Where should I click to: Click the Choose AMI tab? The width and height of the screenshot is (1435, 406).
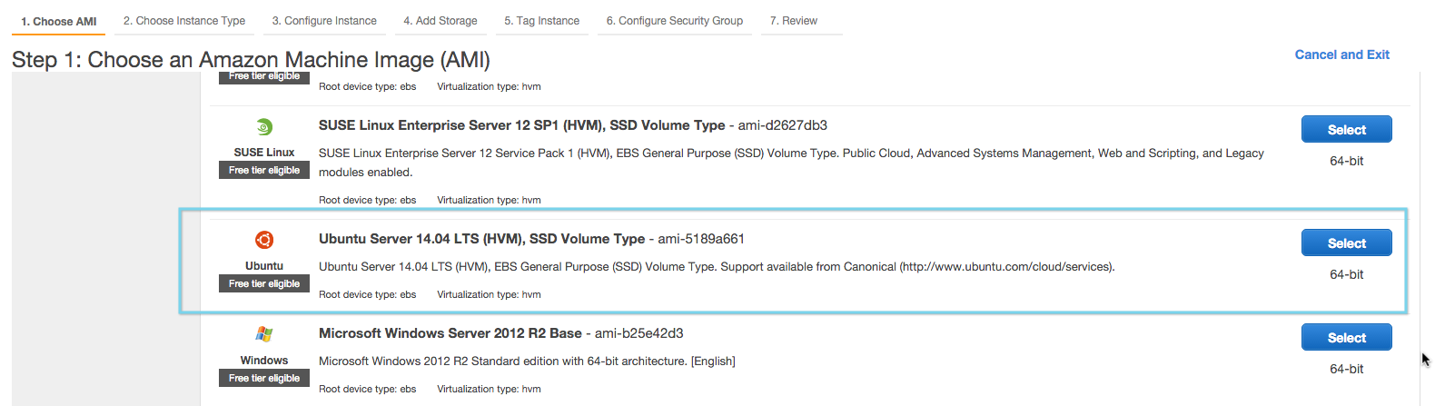[x=59, y=21]
